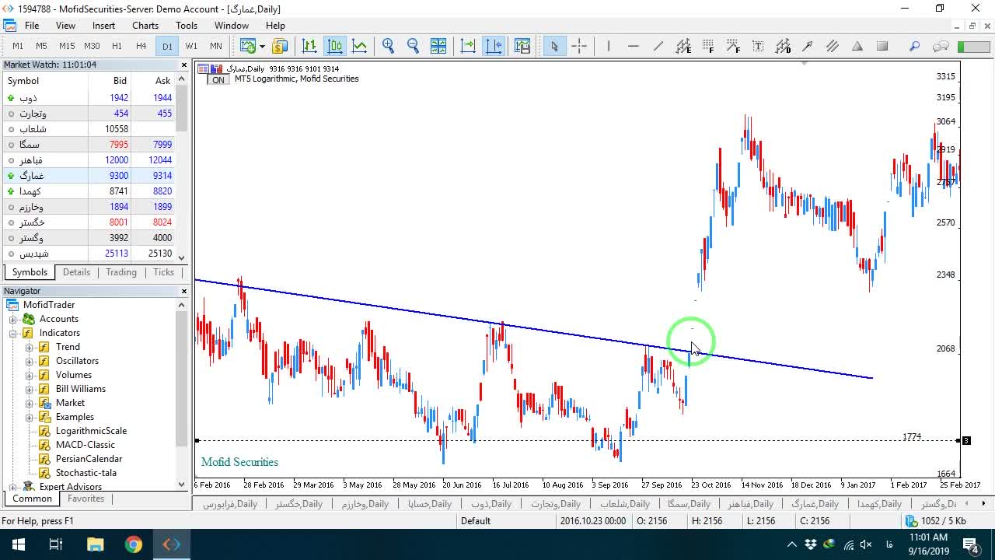
Task: Draw a horizontal line tool
Action: 634,46
